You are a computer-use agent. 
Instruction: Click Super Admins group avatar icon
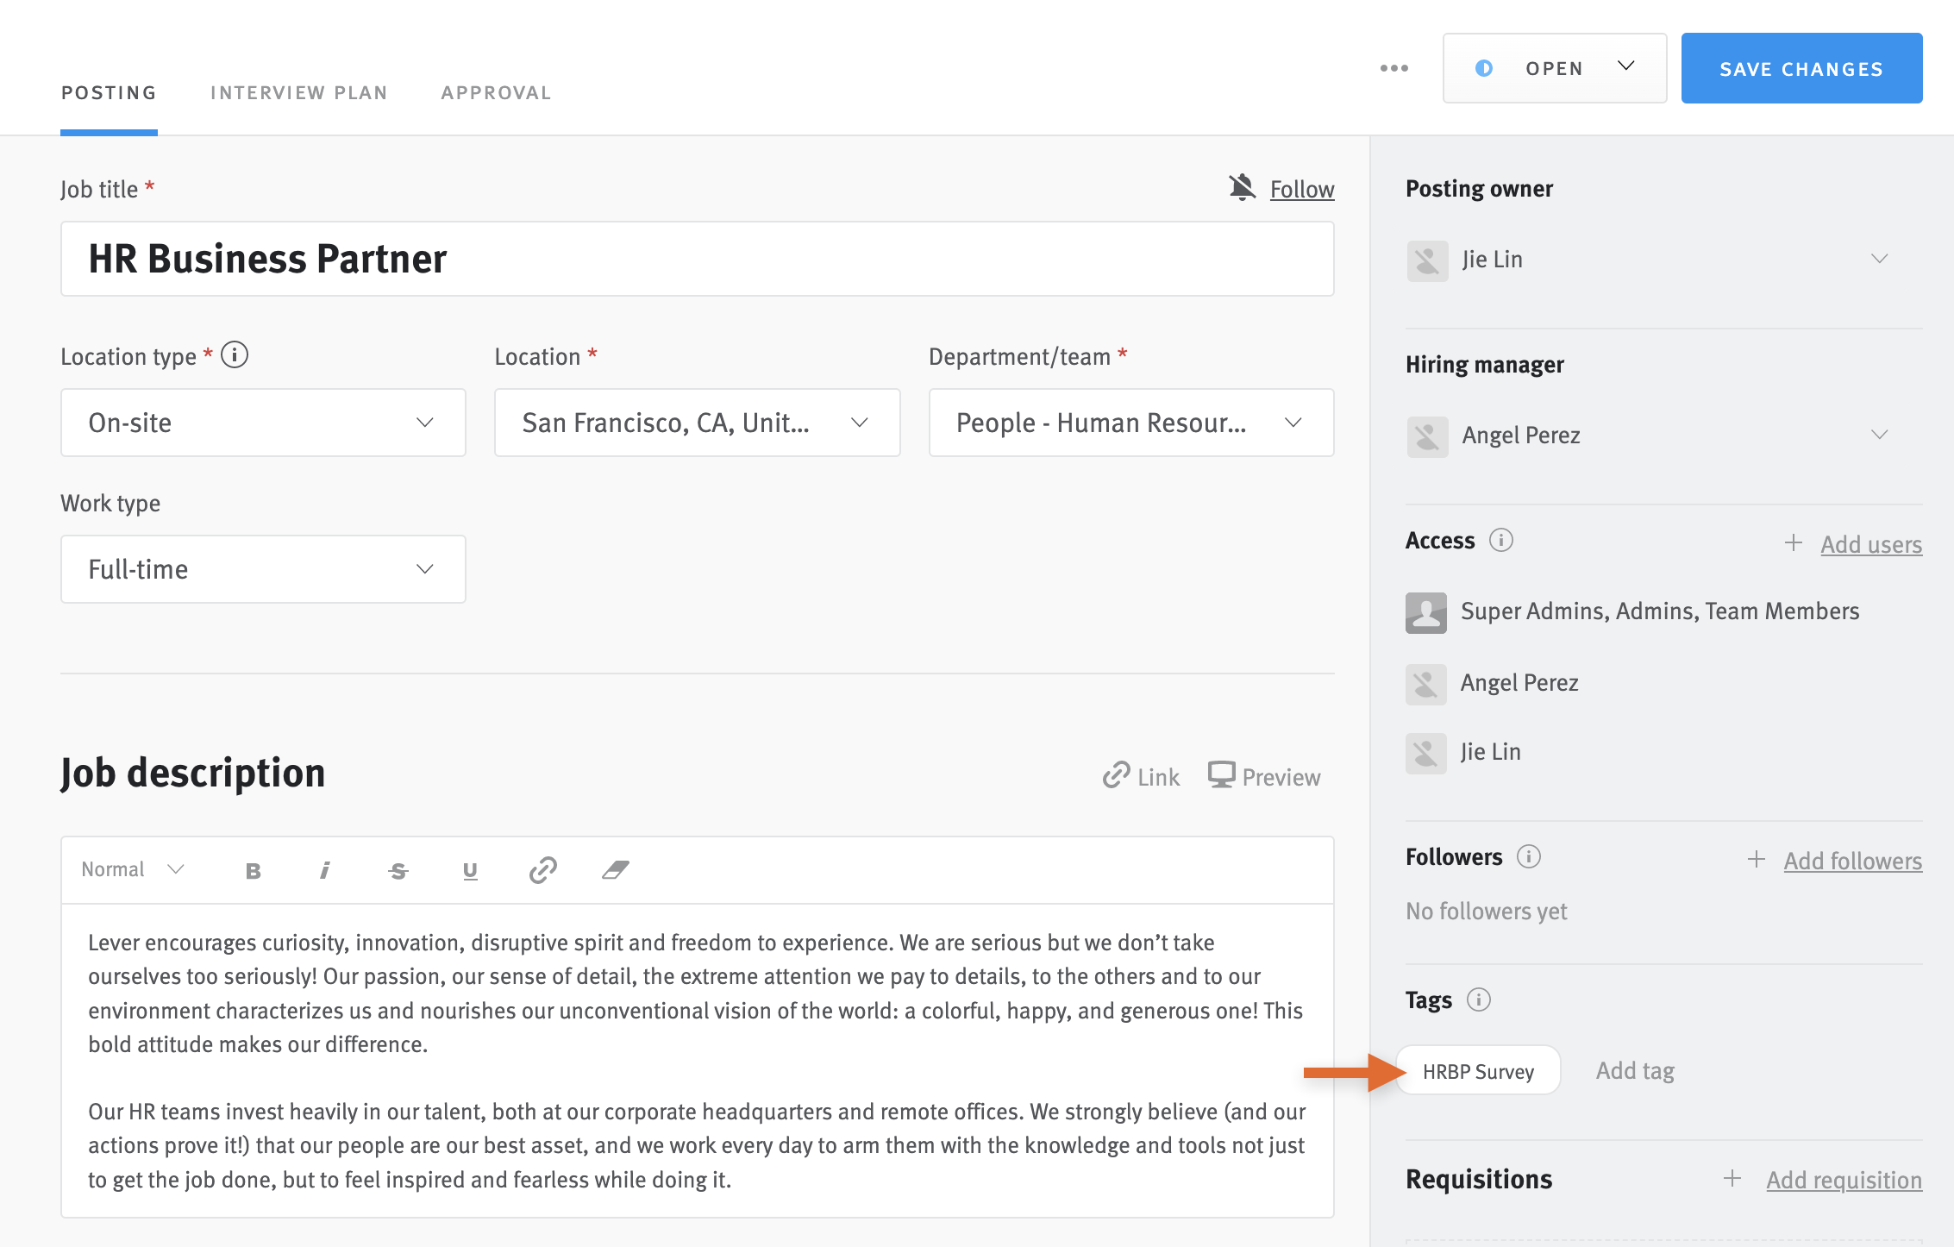click(1426, 612)
